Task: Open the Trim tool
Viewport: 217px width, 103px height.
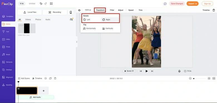Action: tap(140, 10)
